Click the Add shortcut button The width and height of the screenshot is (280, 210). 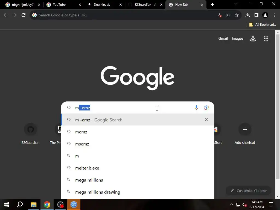(x=245, y=133)
